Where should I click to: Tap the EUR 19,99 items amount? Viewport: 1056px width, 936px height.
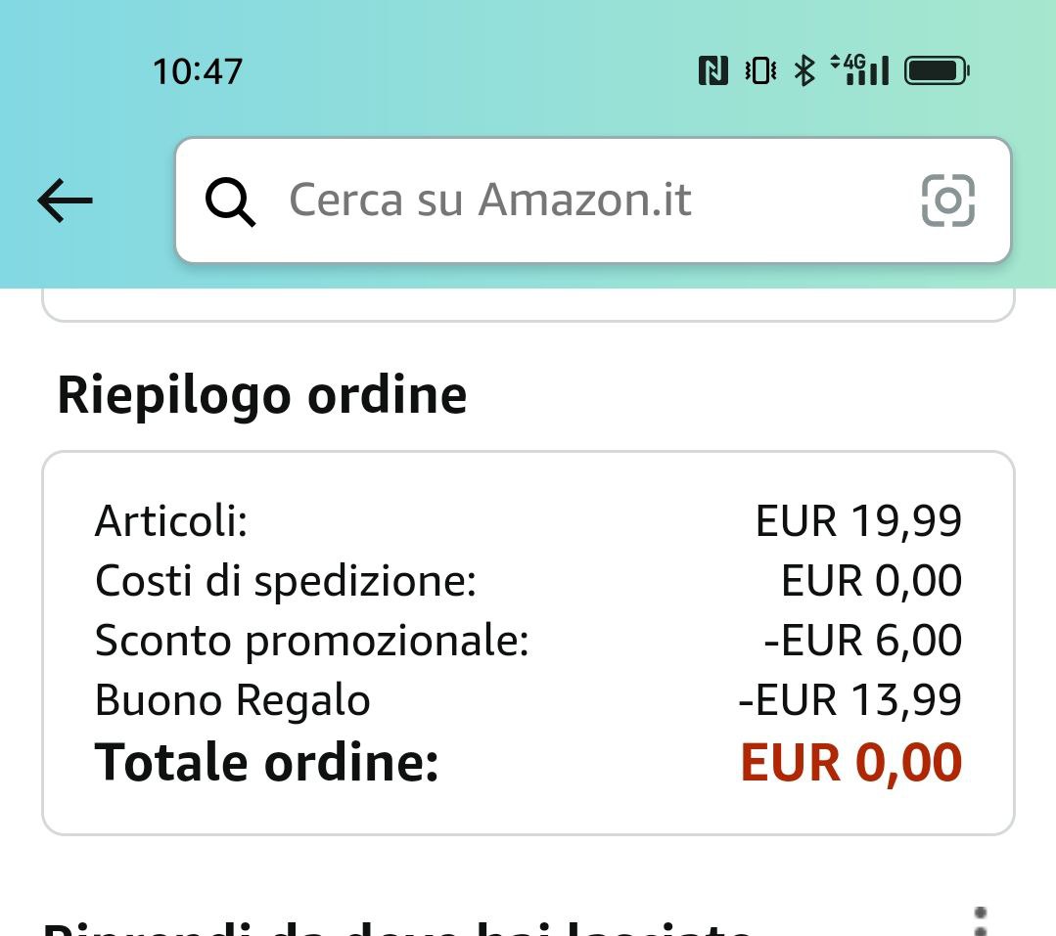tap(858, 521)
